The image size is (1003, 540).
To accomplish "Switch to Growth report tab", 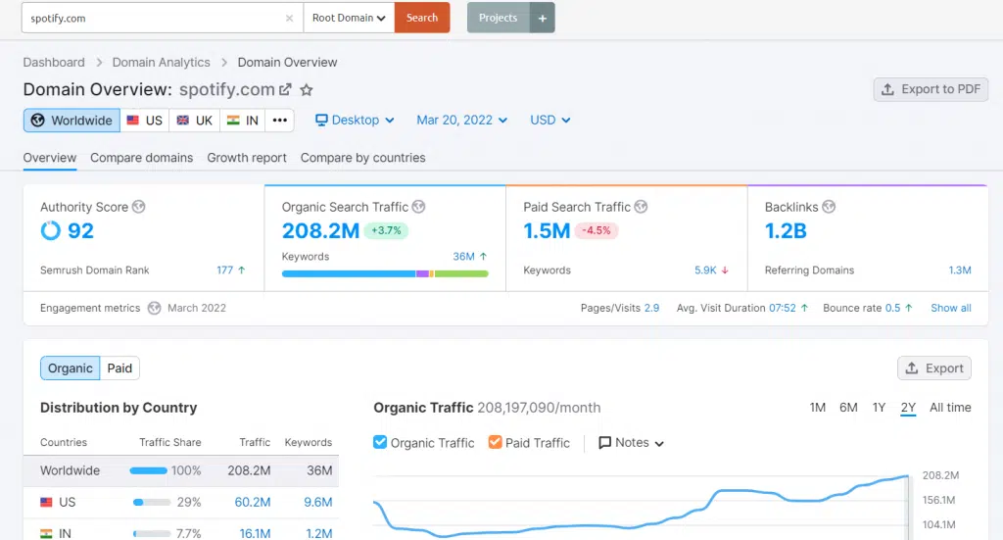I will pos(247,158).
